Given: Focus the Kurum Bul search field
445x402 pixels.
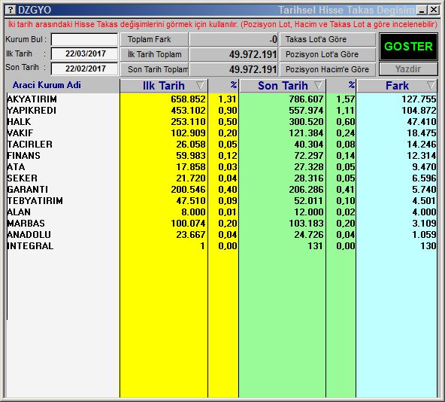Looking at the screenshot, I should coord(84,39).
